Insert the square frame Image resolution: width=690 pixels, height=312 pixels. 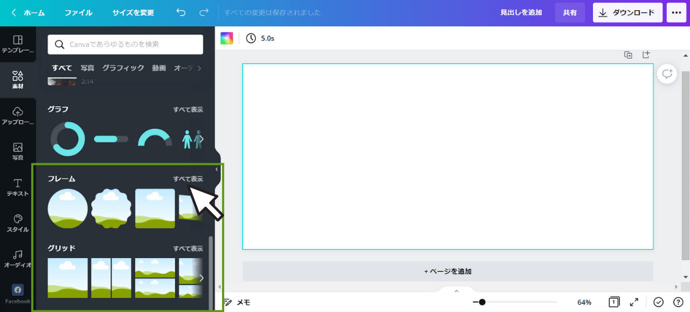click(155, 209)
